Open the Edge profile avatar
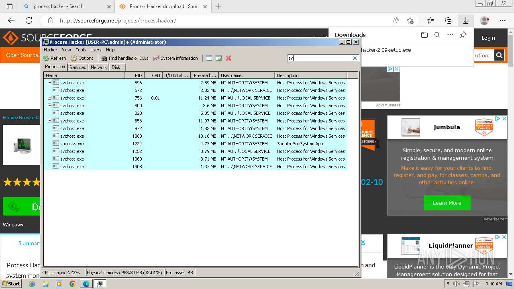Viewport: 514px width, 289px height. pyautogui.click(x=485, y=20)
